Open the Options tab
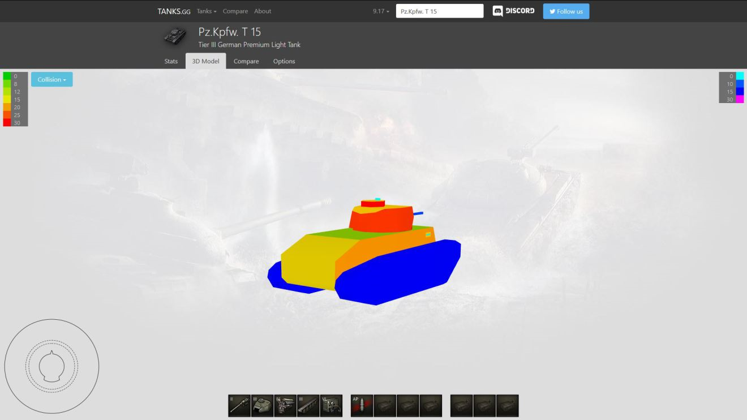 coord(284,61)
